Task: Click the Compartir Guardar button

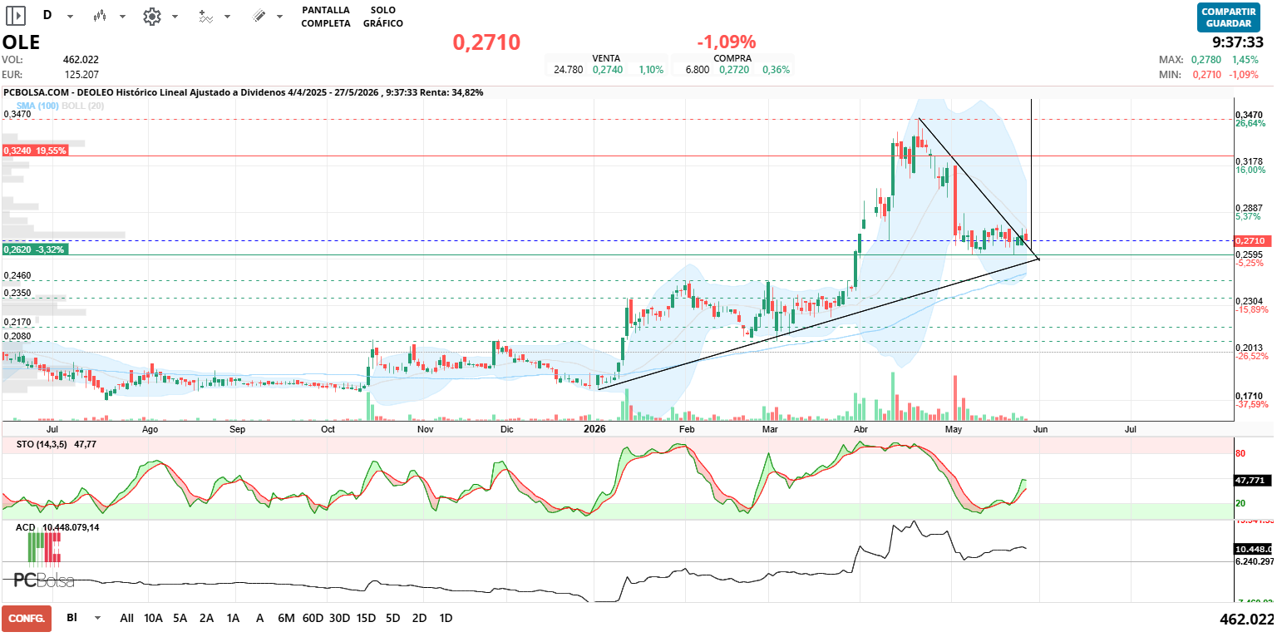Action: pos(1229,17)
